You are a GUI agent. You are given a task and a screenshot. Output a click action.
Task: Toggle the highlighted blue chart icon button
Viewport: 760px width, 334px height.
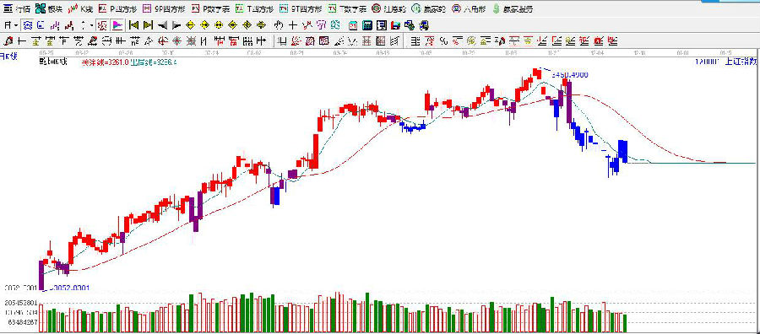pos(28,25)
